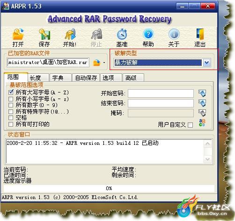Click the 退出 (Exit) door icon

click(200, 34)
